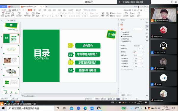Image resolution: width=178 pixels, height=111 pixels.
Task: Collapse the fill section expander
Action: 120,29
